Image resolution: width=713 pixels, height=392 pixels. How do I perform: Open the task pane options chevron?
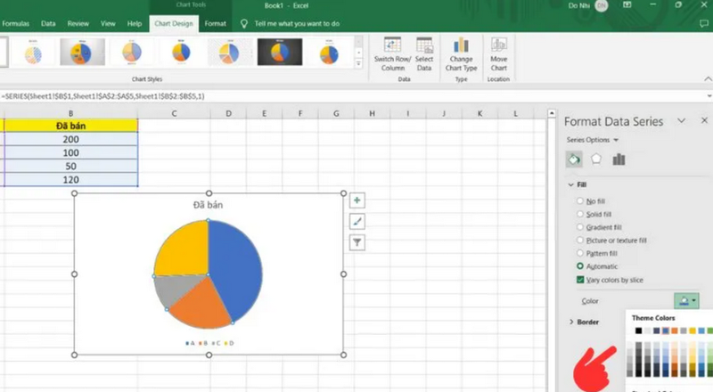(x=681, y=120)
